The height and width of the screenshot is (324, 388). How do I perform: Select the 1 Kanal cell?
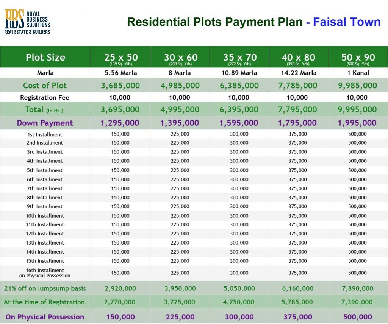coord(358,73)
